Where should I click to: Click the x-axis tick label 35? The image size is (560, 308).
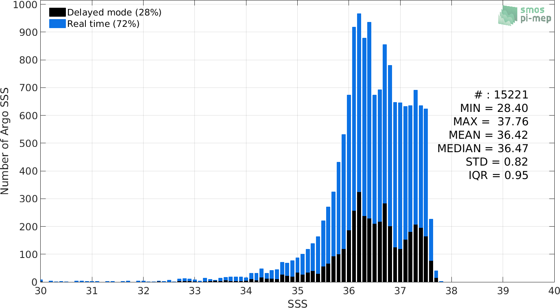pos(298,291)
